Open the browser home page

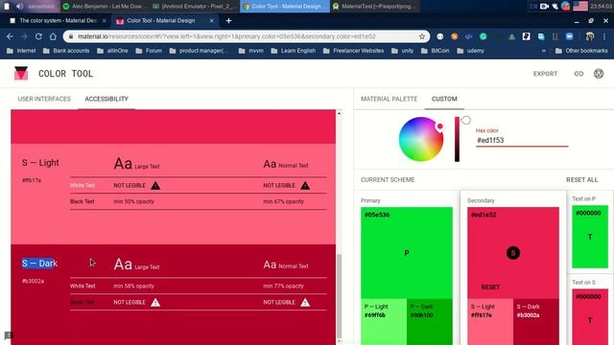tap(53, 36)
